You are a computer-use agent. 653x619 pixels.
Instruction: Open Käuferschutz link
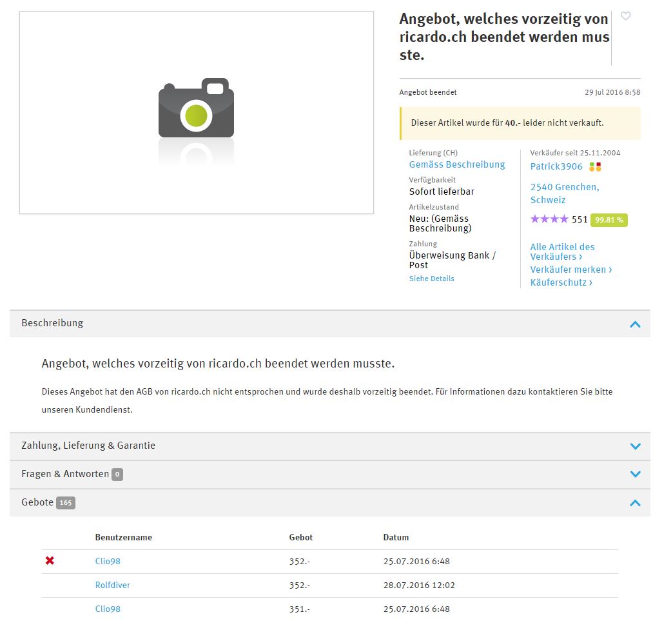(x=561, y=282)
